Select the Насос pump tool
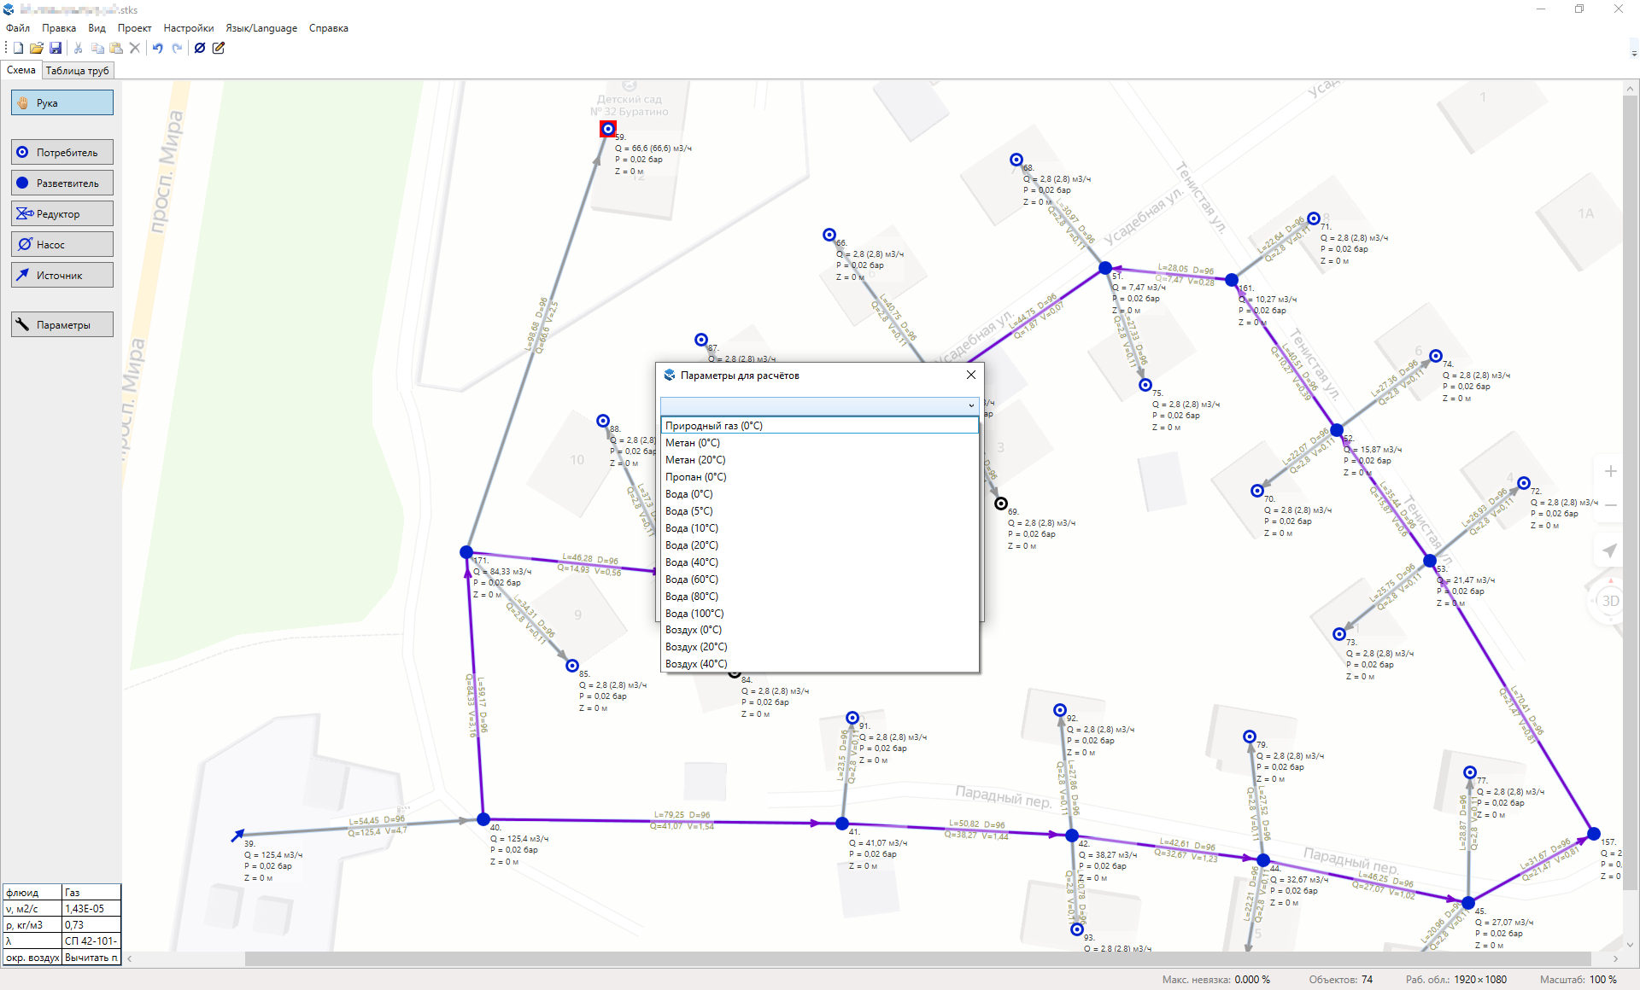The width and height of the screenshot is (1640, 990). point(62,245)
